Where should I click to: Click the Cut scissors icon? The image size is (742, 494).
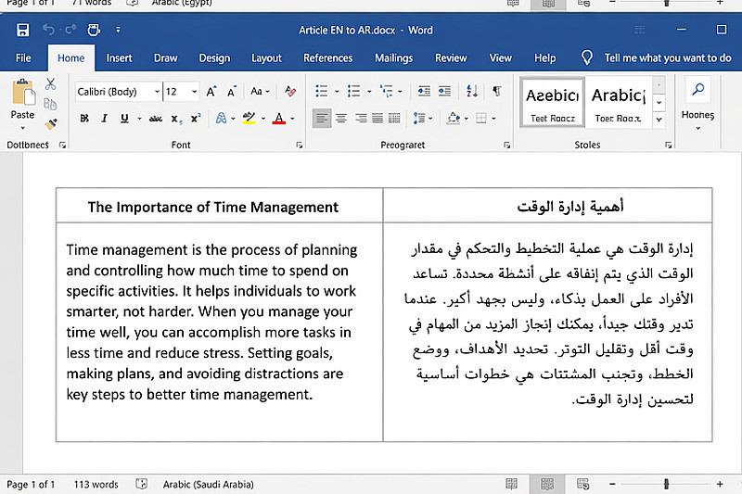point(51,84)
